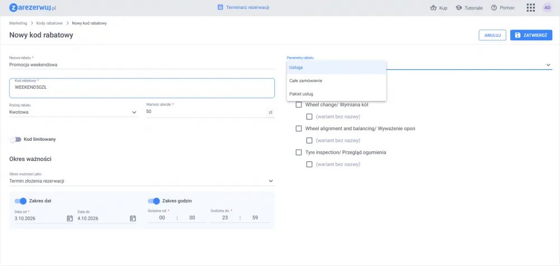Click the Godzina do hours field showing 23
The image size is (560, 266).
(x=225, y=218)
